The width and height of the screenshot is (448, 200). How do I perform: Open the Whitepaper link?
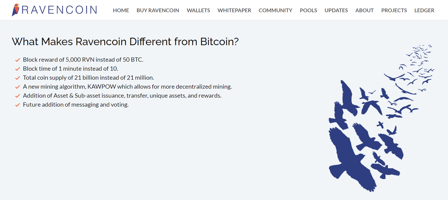(234, 10)
